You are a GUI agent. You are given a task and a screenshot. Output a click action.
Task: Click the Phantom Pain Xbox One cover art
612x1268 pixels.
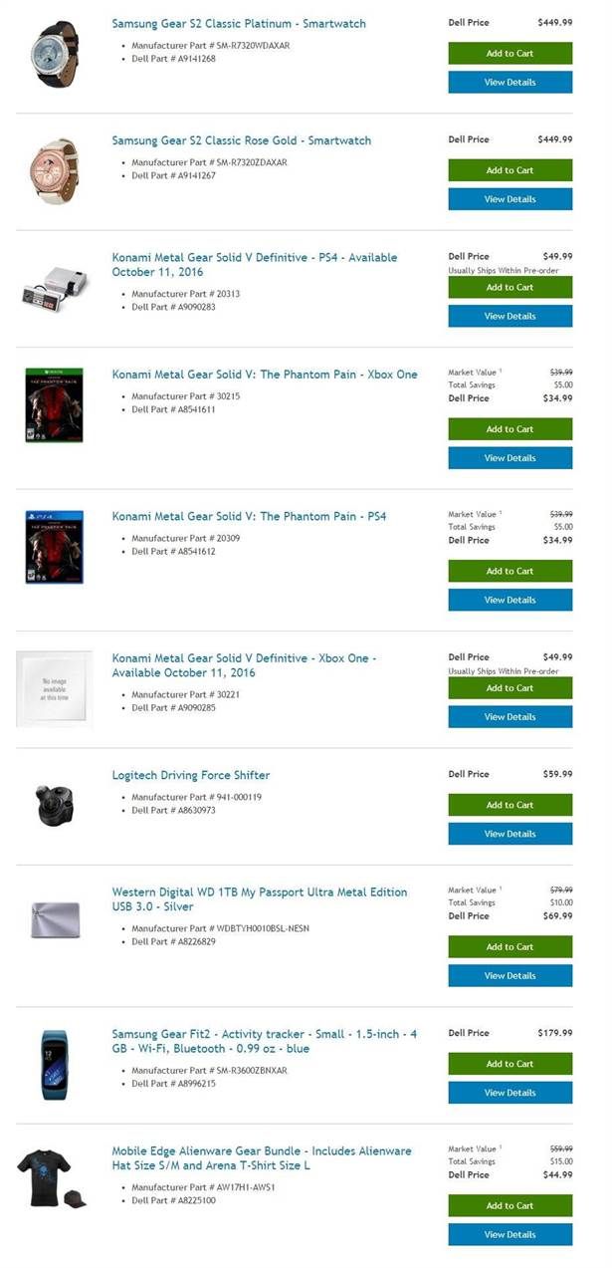(x=54, y=405)
